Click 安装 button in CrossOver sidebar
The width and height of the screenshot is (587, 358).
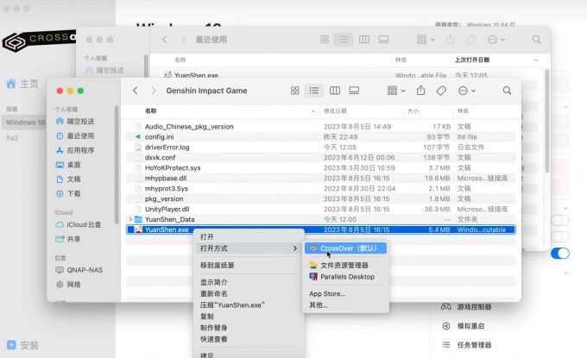point(22,345)
